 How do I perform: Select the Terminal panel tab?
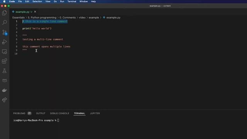(80, 113)
